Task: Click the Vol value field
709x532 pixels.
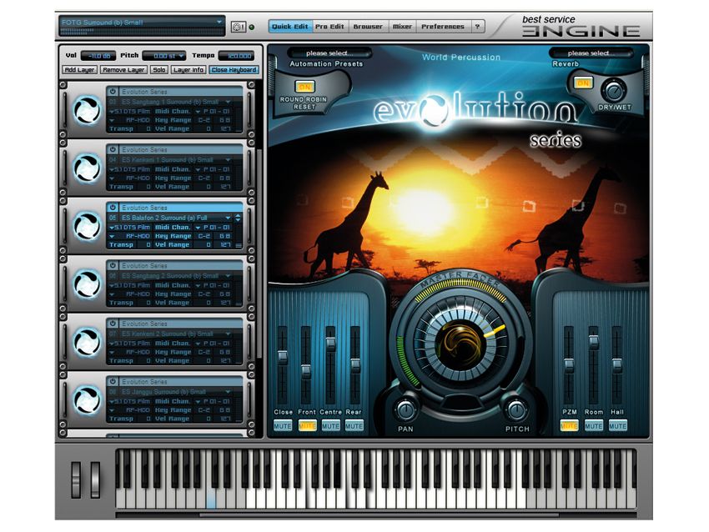Action: (98, 56)
